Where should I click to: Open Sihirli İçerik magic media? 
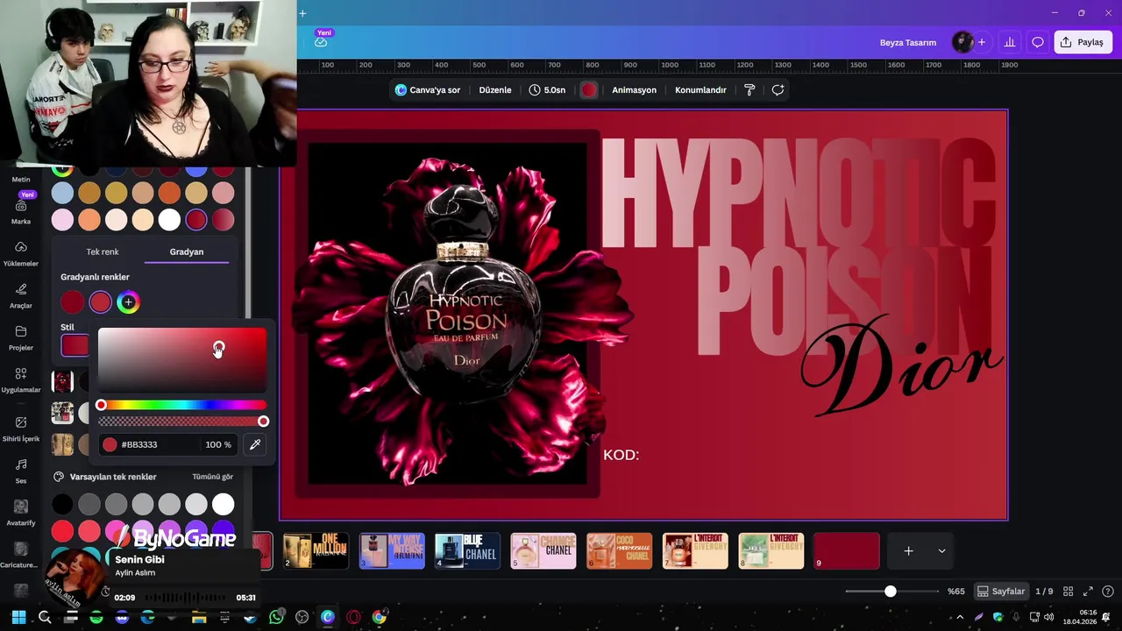21,429
